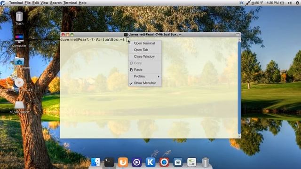301x169 pixels.
Task: Open the Terminal menu beside Help
Action: coord(70,3)
